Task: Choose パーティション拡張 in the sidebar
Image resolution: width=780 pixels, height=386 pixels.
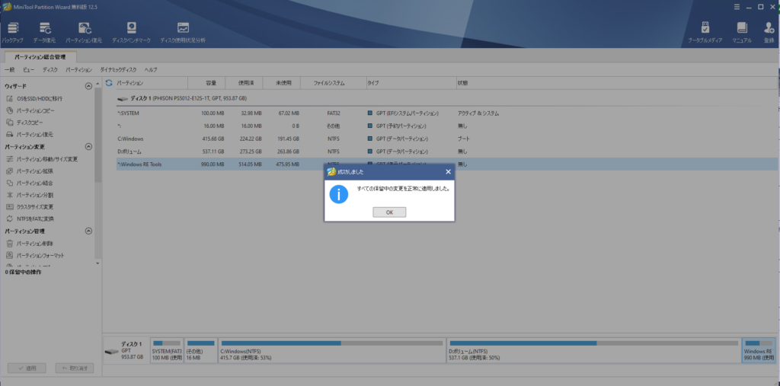Action: (x=29, y=171)
